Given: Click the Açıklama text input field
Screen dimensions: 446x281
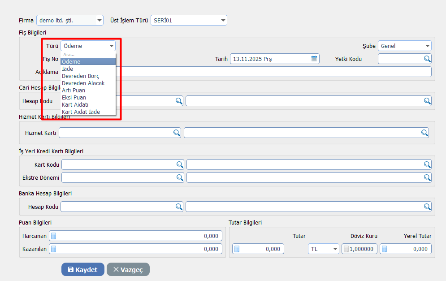Looking at the screenshot, I should click(x=273, y=72).
